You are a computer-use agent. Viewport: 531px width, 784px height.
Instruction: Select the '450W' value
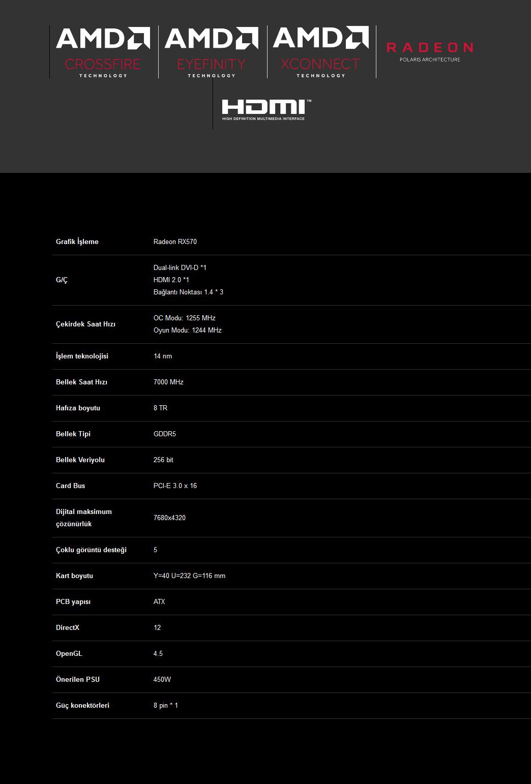point(162,679)
